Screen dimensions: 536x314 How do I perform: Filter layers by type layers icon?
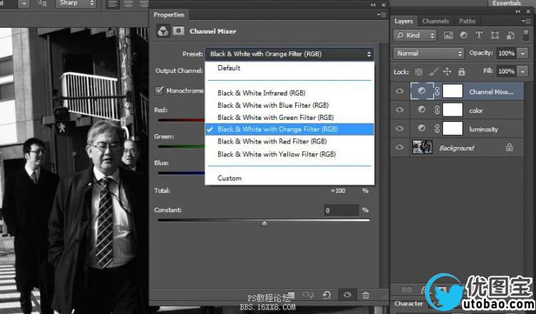tap(479, 35)
